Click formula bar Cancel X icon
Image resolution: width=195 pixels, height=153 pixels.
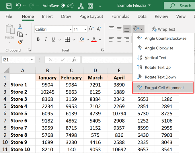click(51, 60)
